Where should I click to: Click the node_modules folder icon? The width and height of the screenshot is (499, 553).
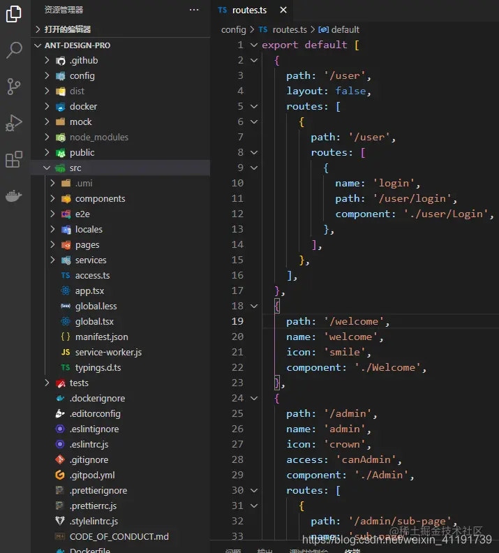click(61, 137)
